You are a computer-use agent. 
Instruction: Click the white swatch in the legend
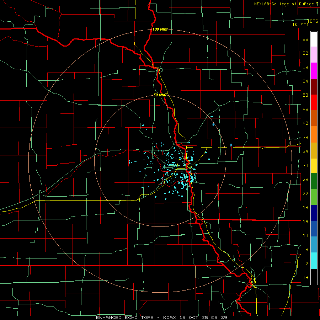point(314,39)
